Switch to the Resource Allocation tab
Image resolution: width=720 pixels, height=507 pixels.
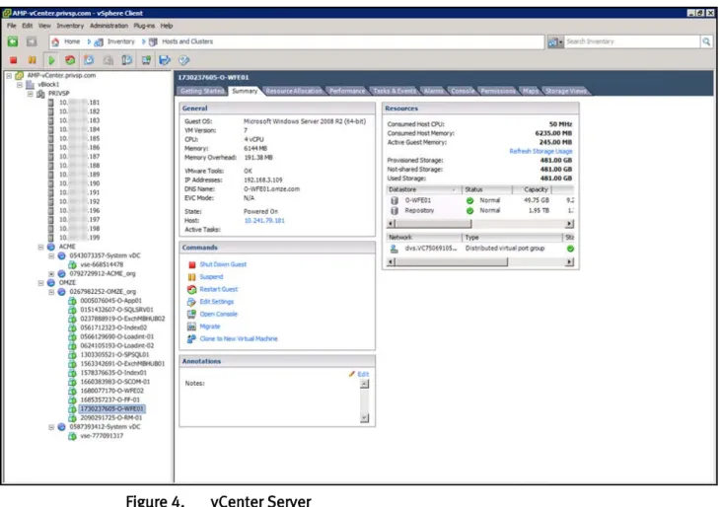pyautogui.click(x=294, y=91)
